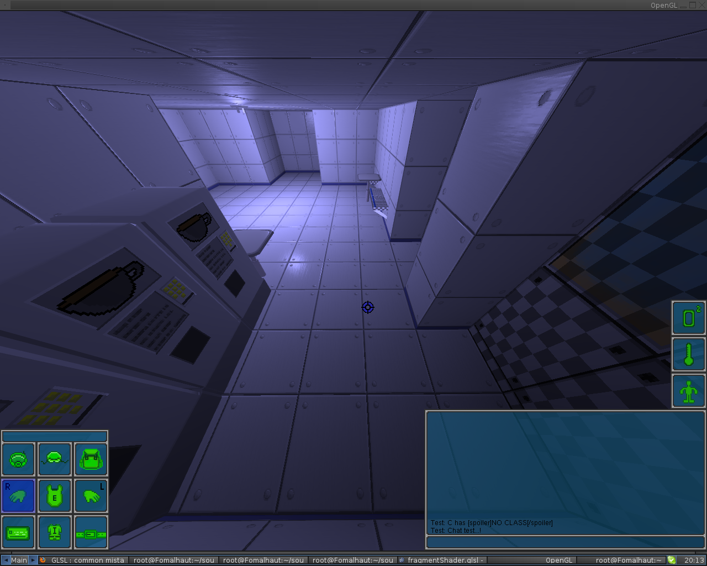Activate the right hand slot
Screen dimensions: 707x566
18,496
